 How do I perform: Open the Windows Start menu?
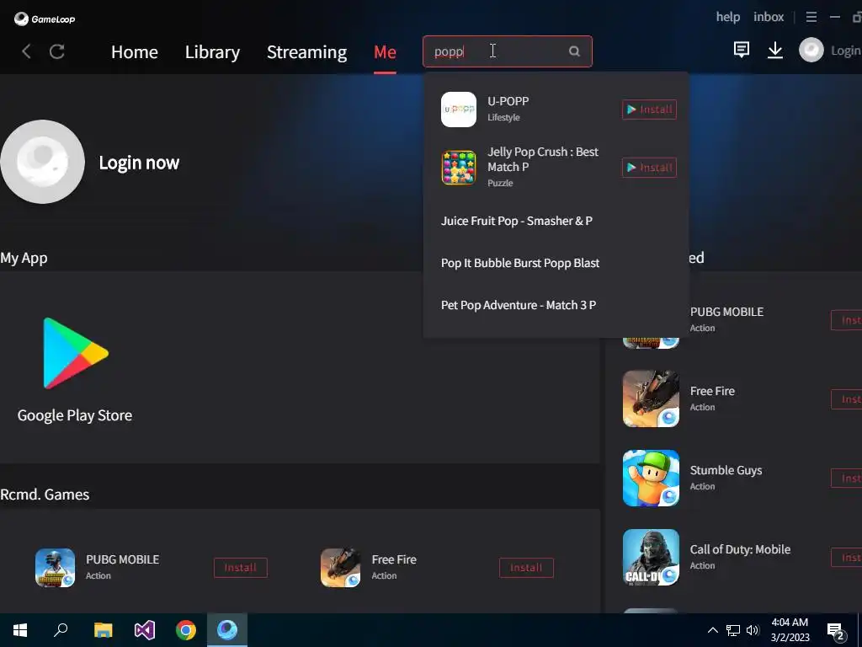(20, 630)
